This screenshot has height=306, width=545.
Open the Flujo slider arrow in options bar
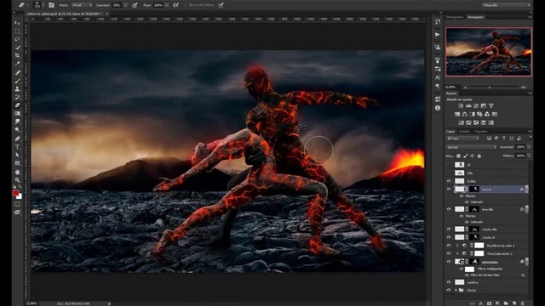(167, 5)
